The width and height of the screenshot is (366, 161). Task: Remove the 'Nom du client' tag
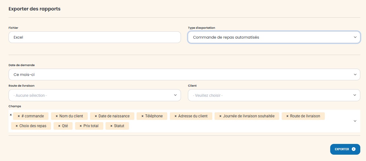(57, 116)
